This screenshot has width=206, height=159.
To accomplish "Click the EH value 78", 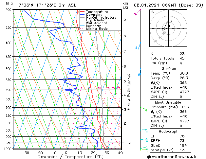I will [x=182, y=136].
